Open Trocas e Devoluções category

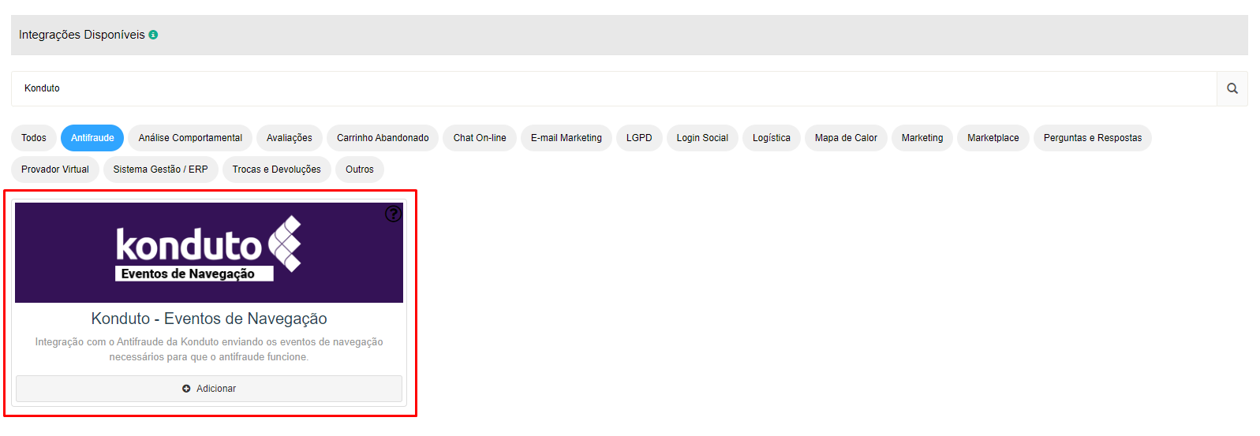(277, 170)
